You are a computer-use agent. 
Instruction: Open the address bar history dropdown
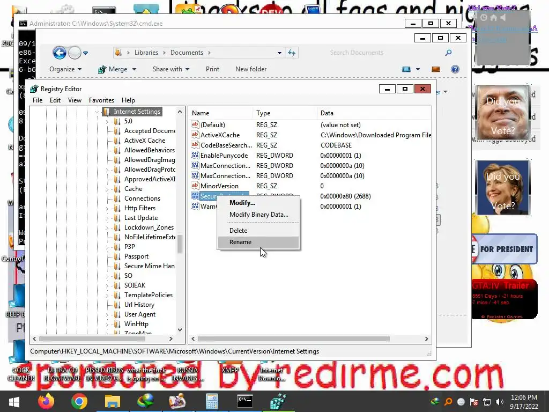[x=279, y=53]
